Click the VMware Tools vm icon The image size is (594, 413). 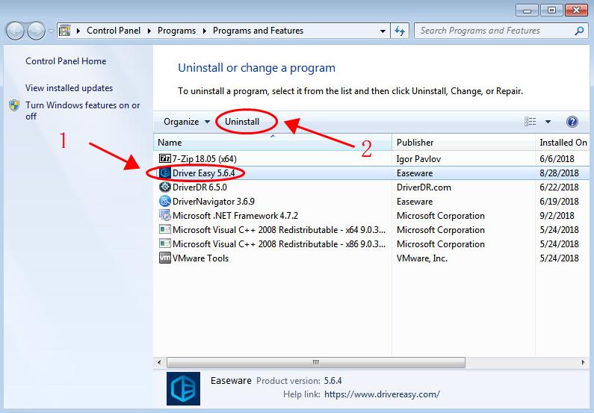(x=165, y=258)
